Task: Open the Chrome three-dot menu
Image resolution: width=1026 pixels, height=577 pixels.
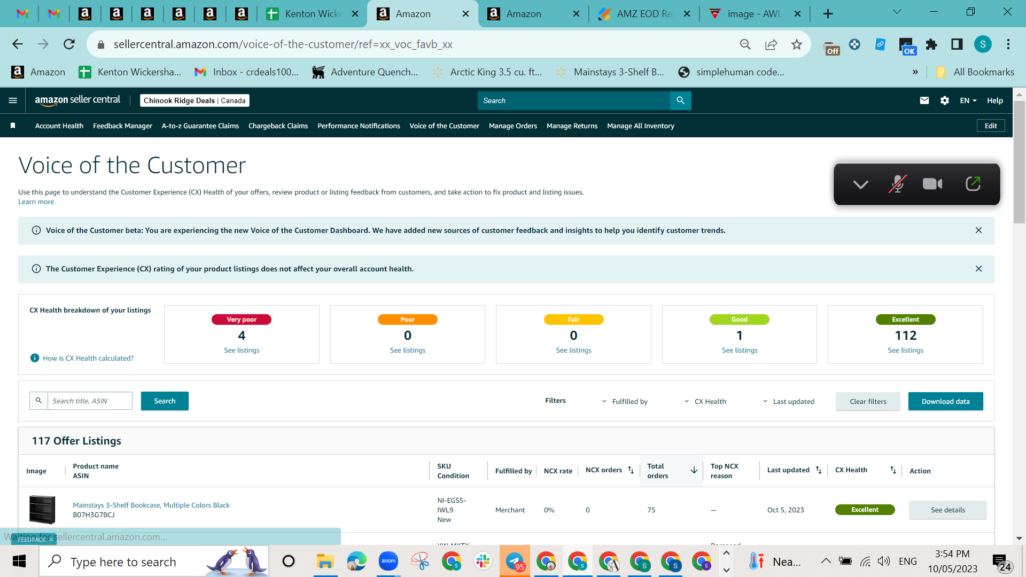Action: coord(1008,44)
